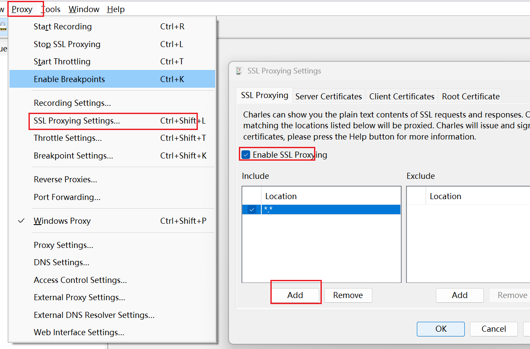Click Enable Breakpoints in the Proxy menu
The height and width of the screenshot is (349, 530).
coord(69,79)
